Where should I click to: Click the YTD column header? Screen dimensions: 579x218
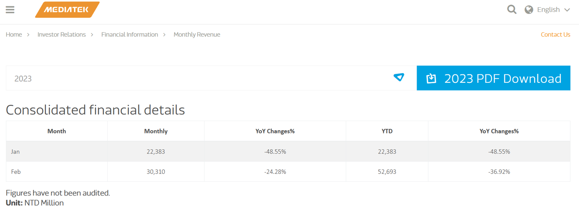[x=387, y=131]
